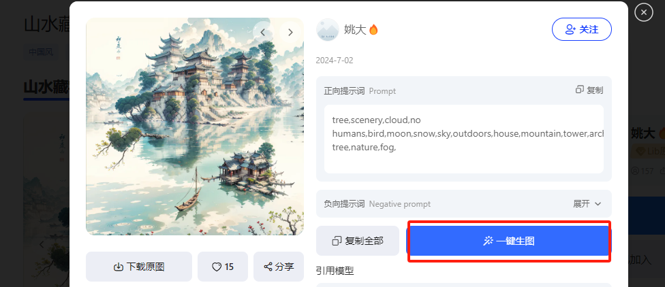
Task: Click the landscape painting preview
Action: pos(195,126)
